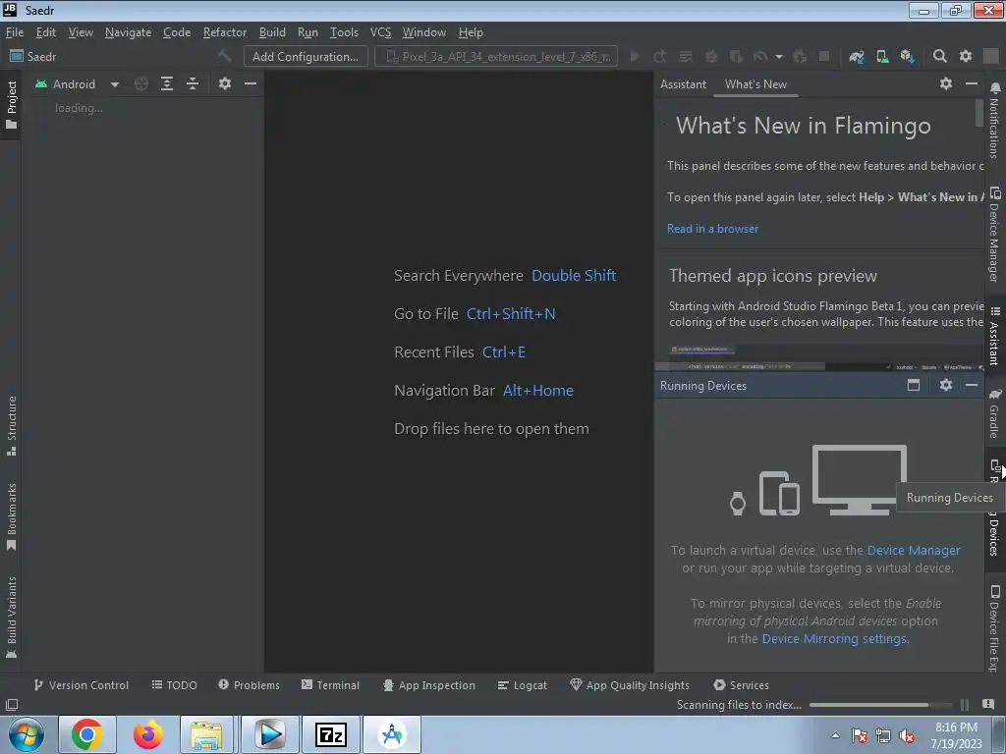This screenshot has height=754, width=1006.
Task: Click the Windows Start button
Action: click(27, 734)
